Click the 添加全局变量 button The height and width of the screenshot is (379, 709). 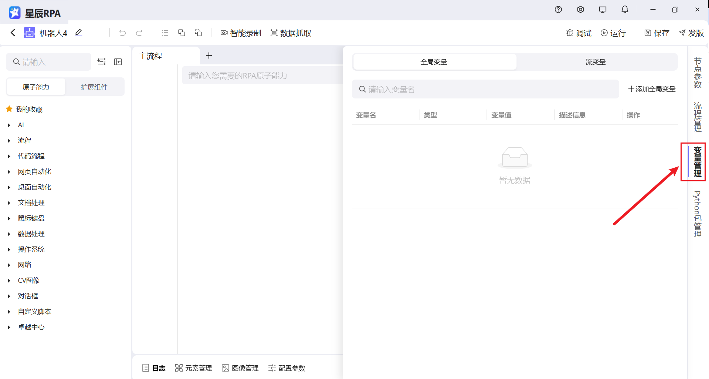click(652, 89)
